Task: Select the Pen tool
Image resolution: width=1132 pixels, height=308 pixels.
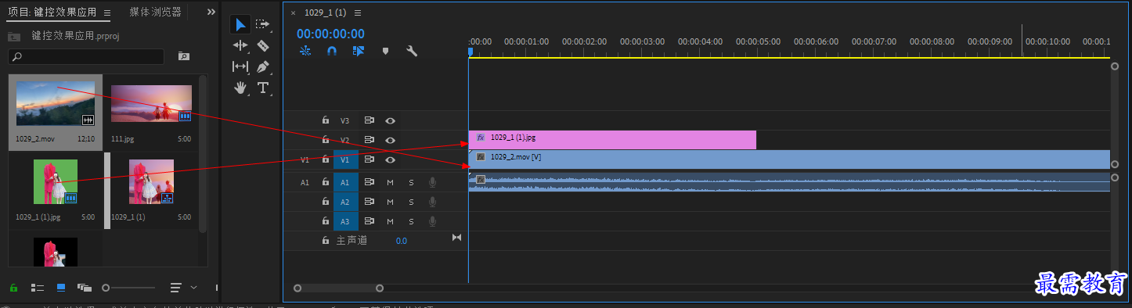Action: (x=262, y=67)
